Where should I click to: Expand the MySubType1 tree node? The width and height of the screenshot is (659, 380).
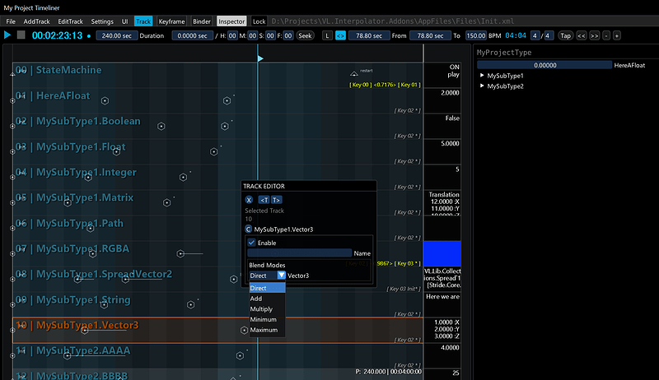tap(482, 76)
